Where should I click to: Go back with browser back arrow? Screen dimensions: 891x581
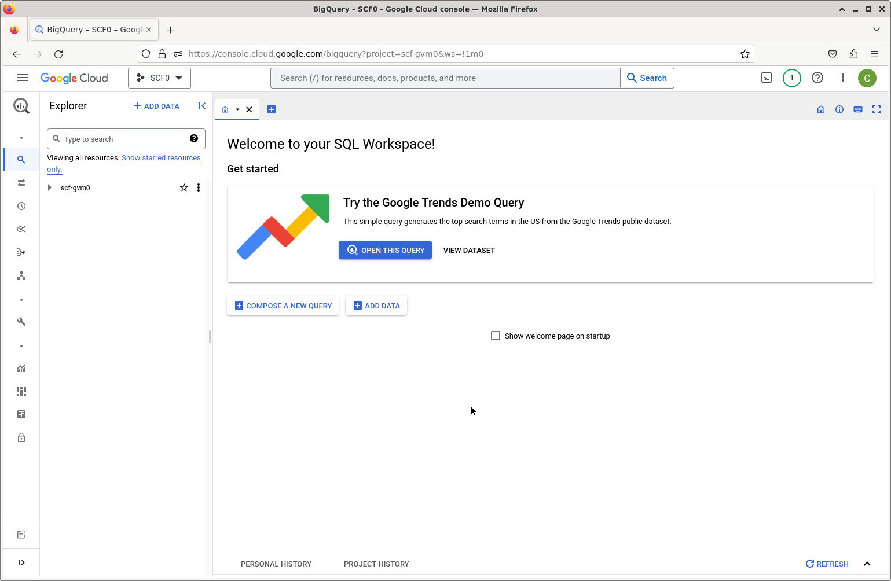coord(17,54)
